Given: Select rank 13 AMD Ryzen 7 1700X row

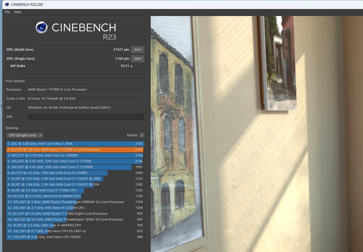Looking at the screenshot, I should (75, 214).
